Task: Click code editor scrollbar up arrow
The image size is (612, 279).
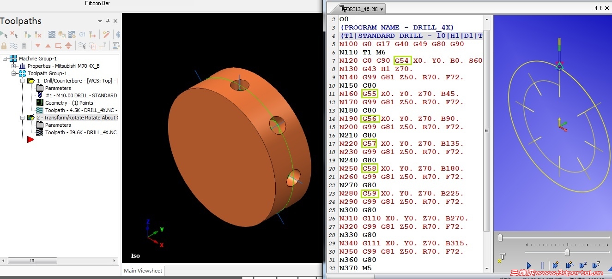Action: pyautogui.click(x=486, y=19)
